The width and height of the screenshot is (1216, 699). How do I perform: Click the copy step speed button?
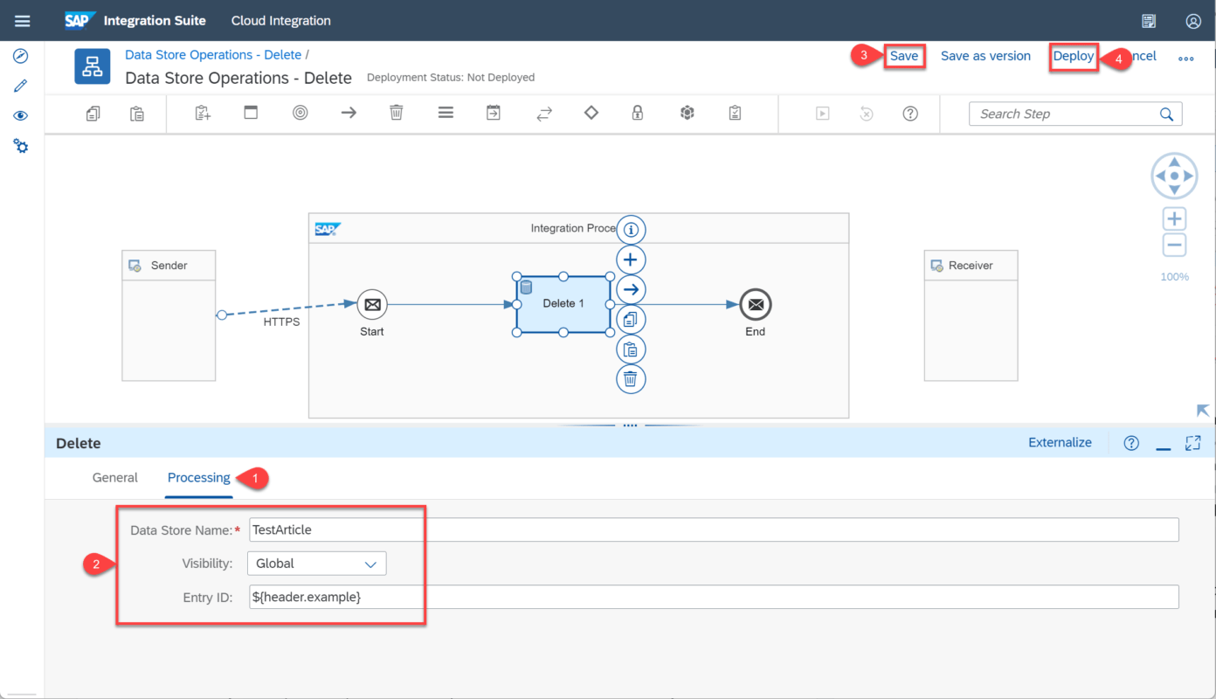[x=631, y=320]
